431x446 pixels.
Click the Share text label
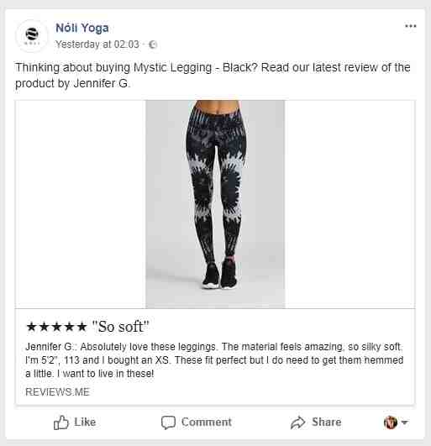click(x=327, y=422)
